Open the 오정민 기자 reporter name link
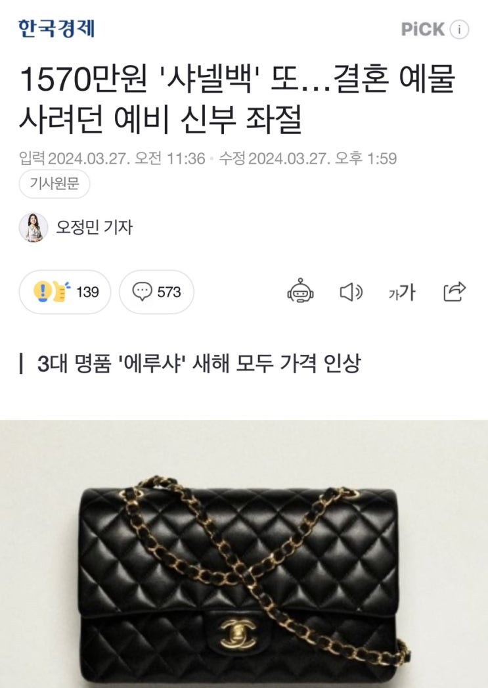 pyautogui.click(x=94, y=227)
